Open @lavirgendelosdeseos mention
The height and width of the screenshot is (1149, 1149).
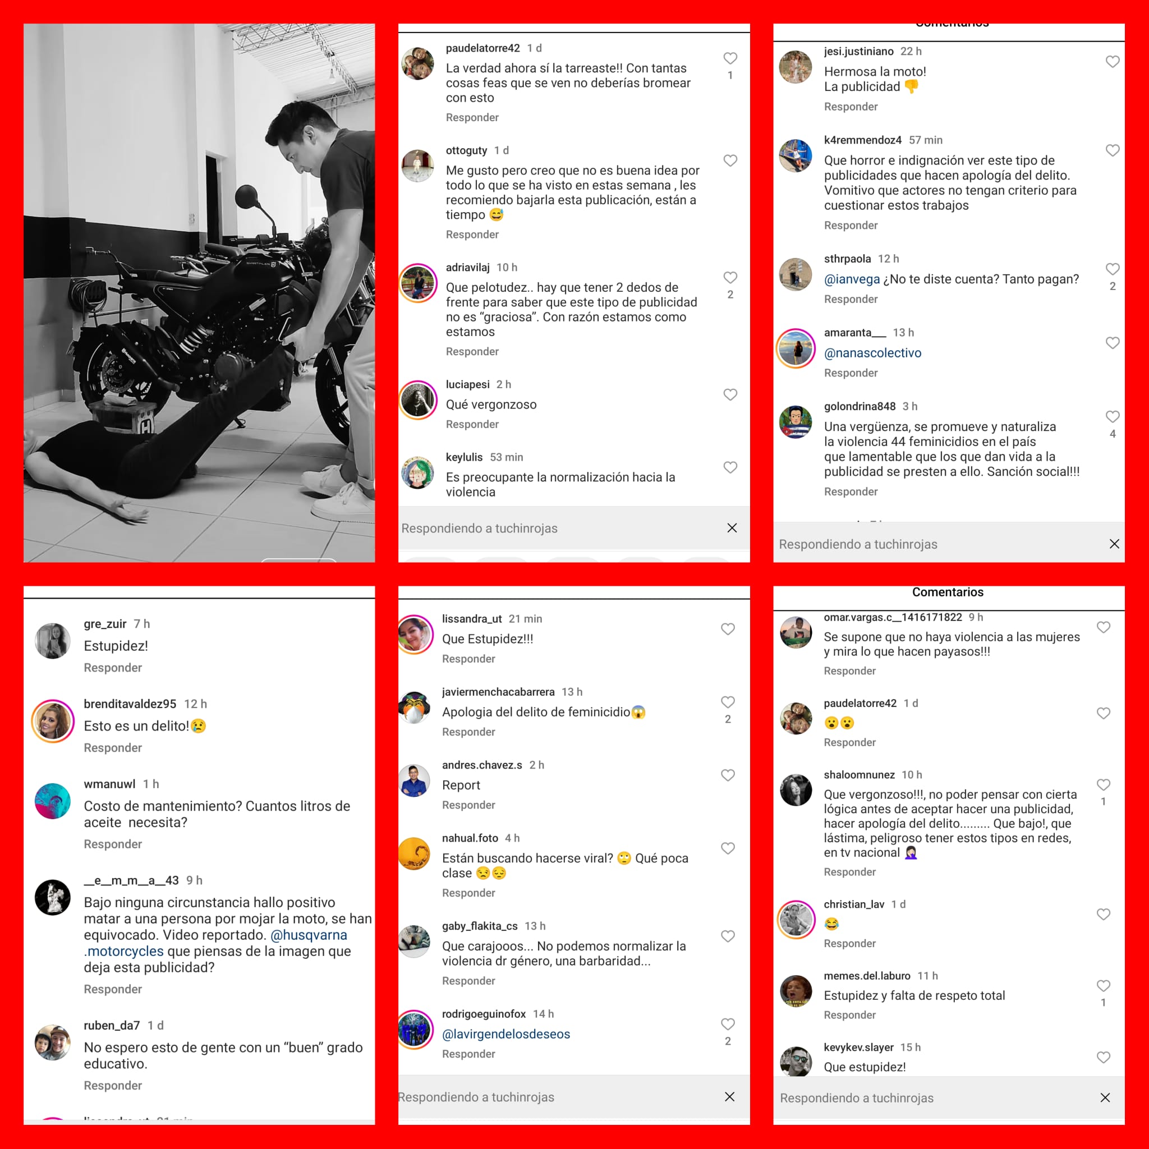point(505,1034)
